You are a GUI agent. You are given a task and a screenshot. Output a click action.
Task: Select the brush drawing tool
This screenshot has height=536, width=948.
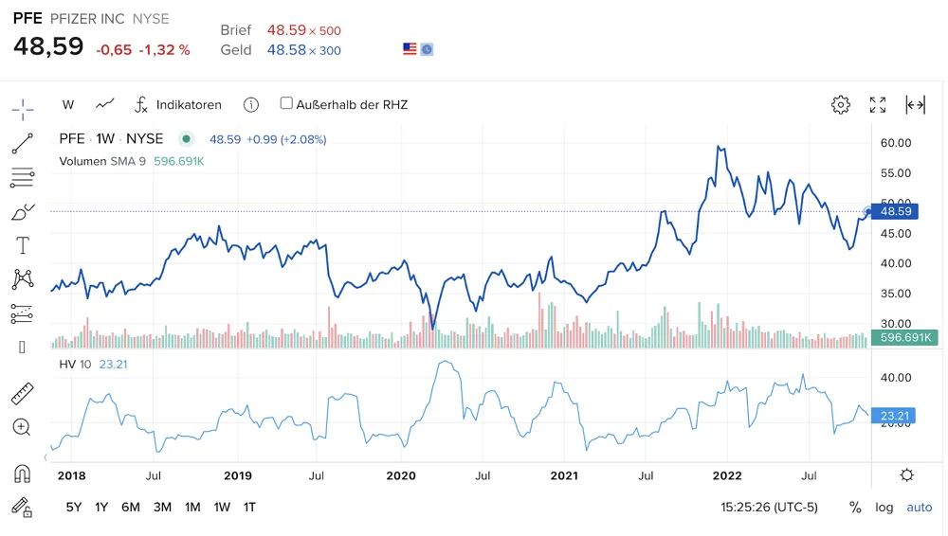pos(23,212)
